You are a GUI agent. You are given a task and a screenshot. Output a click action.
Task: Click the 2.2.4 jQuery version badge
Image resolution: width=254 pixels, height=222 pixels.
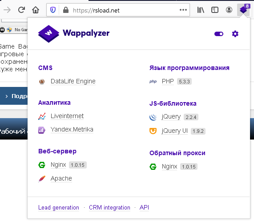(x=191, y=117)
